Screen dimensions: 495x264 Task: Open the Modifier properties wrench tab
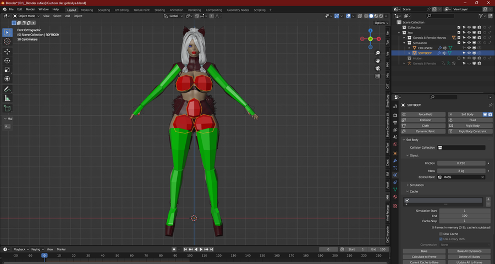395,161
